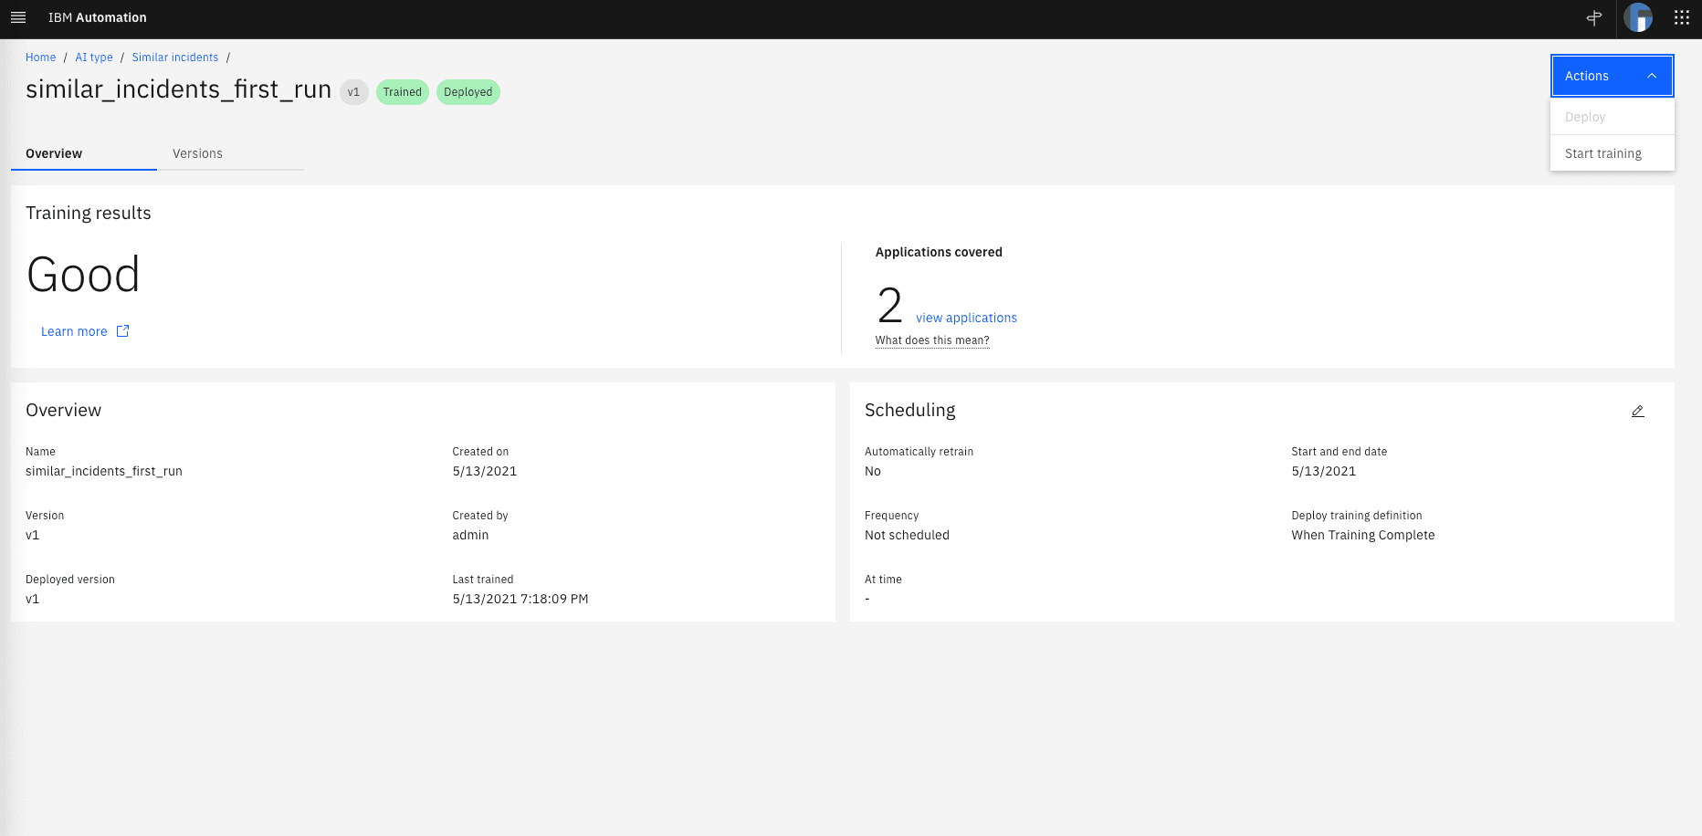Click the Learn more link text
The width and height of the screenshot is (1702, 836).
pyautogui.click(x=74, y=331)
